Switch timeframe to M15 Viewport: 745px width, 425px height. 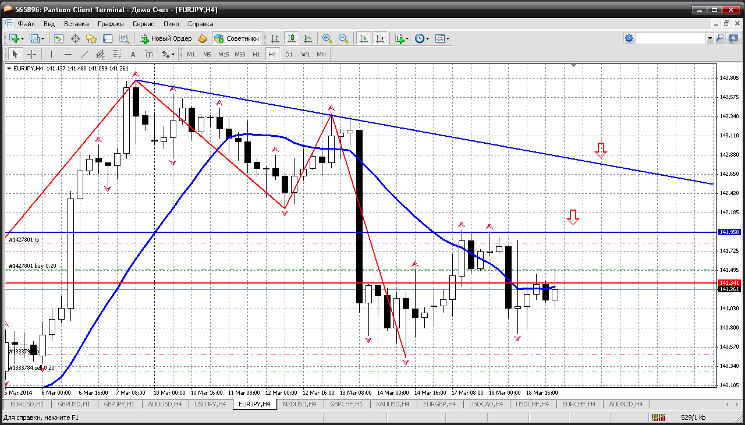coord(223,54)
